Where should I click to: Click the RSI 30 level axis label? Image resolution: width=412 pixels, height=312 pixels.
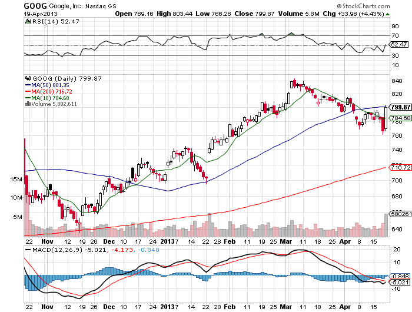(x=395, y=56)
